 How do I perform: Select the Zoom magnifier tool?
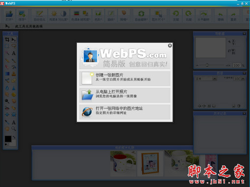(14, 129)
